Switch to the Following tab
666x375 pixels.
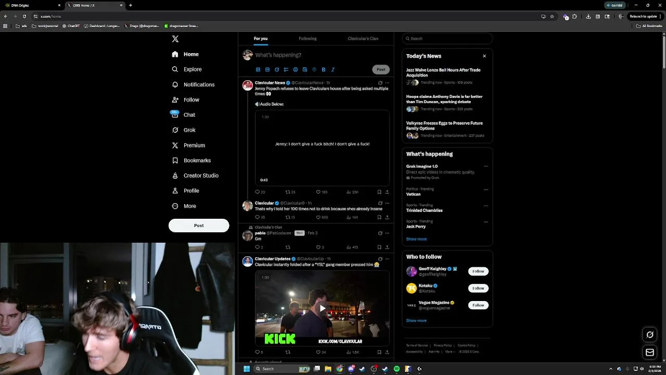pos(308,39)
